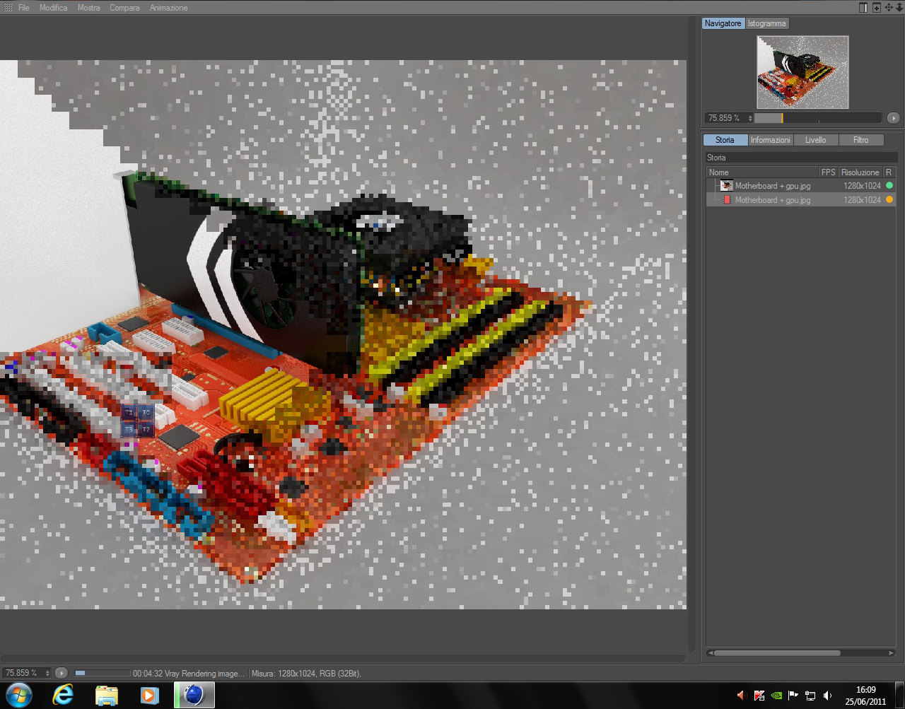Open the Windows Start menu
This screenshot has width=905, height=709.
pyautogui.click(x=19, y=695)
